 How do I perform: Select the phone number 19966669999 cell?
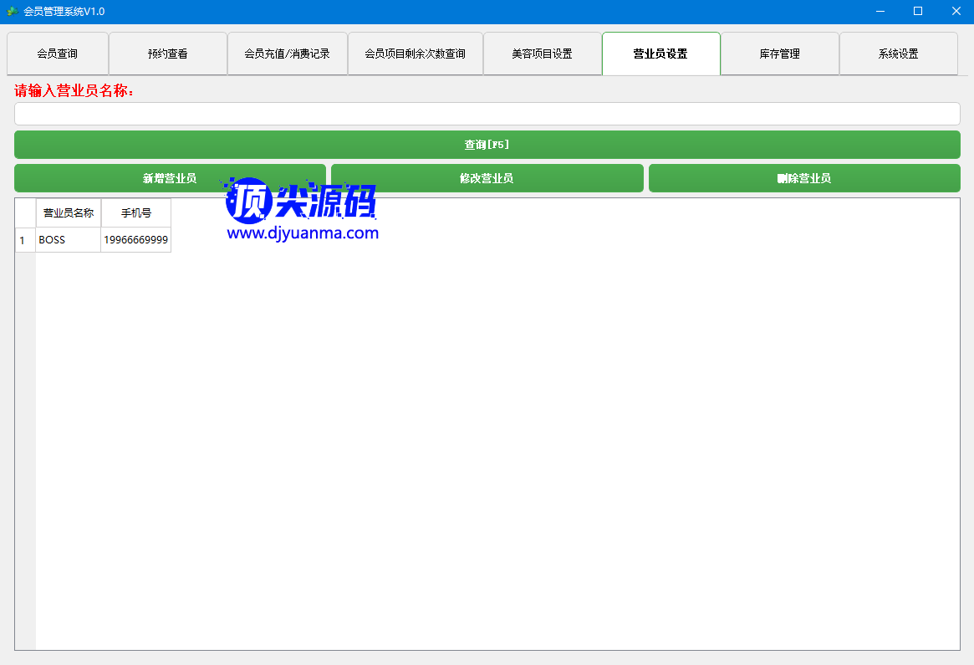(x=136, y=240)
